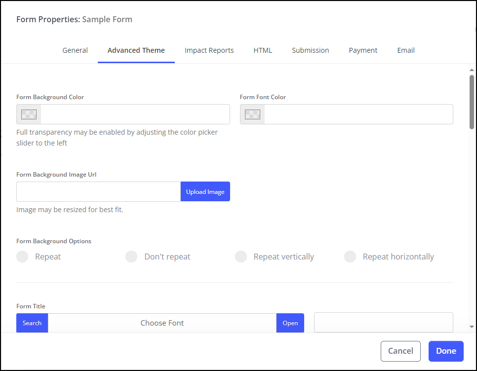Expand the Choose Font dropdown
Screen dimensions: 477x371
[x=162, y=323]
